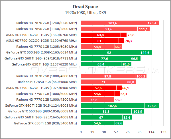Select the bar value 57,6
The image size is (171, 139).
click(x=98, y=88)
